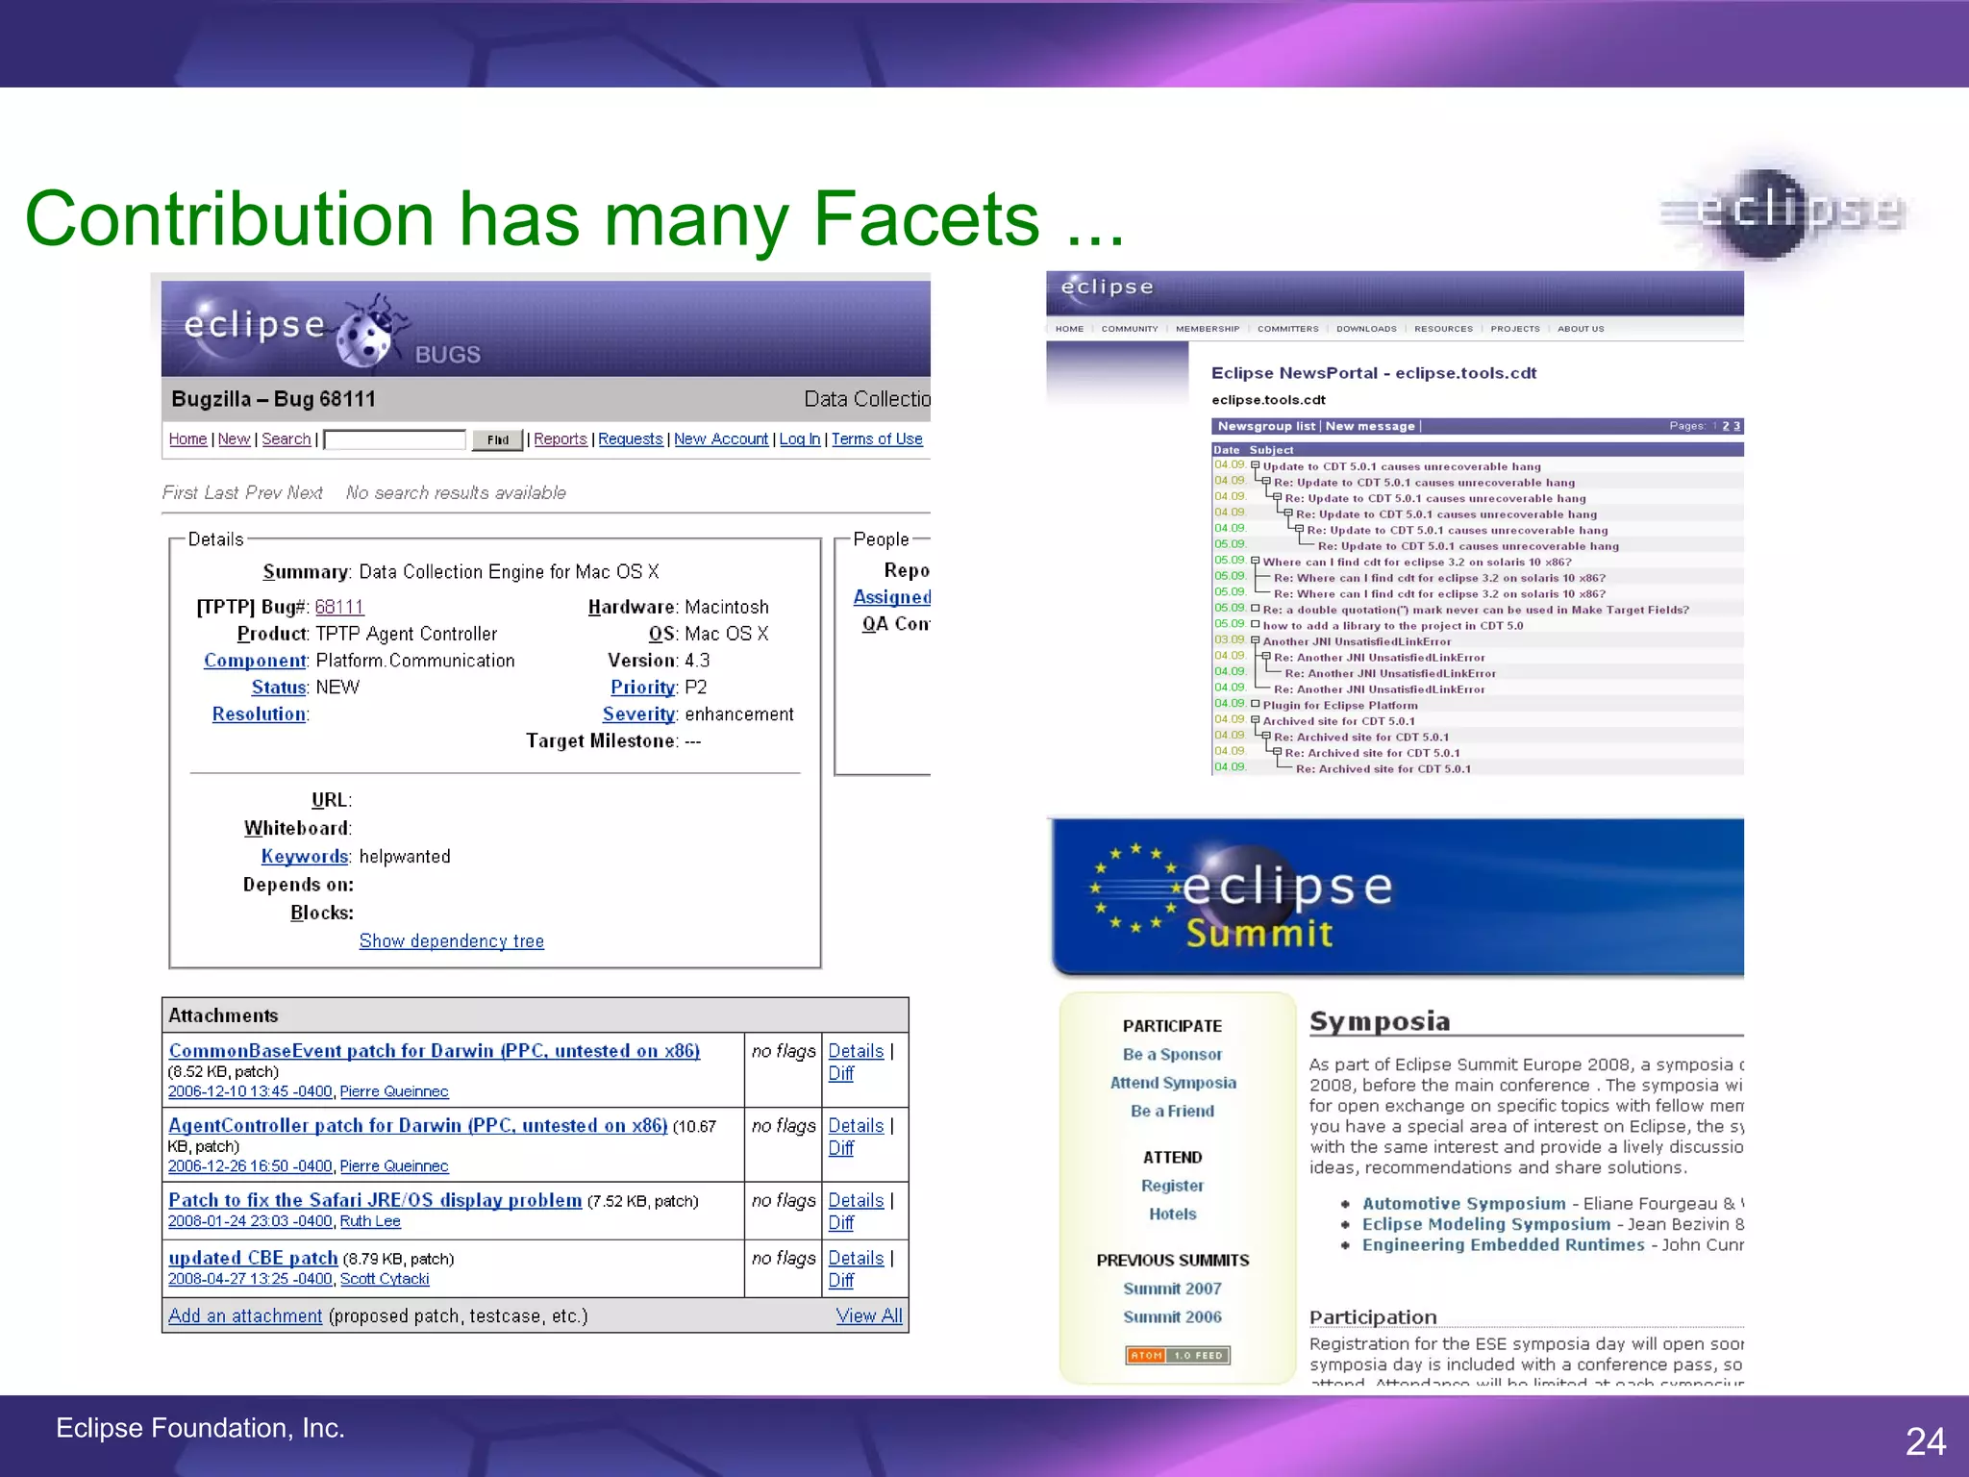Click message icon beside Plugin for Eclipse Platform
The image size is (1969, 1477).
coord(1255,704)
